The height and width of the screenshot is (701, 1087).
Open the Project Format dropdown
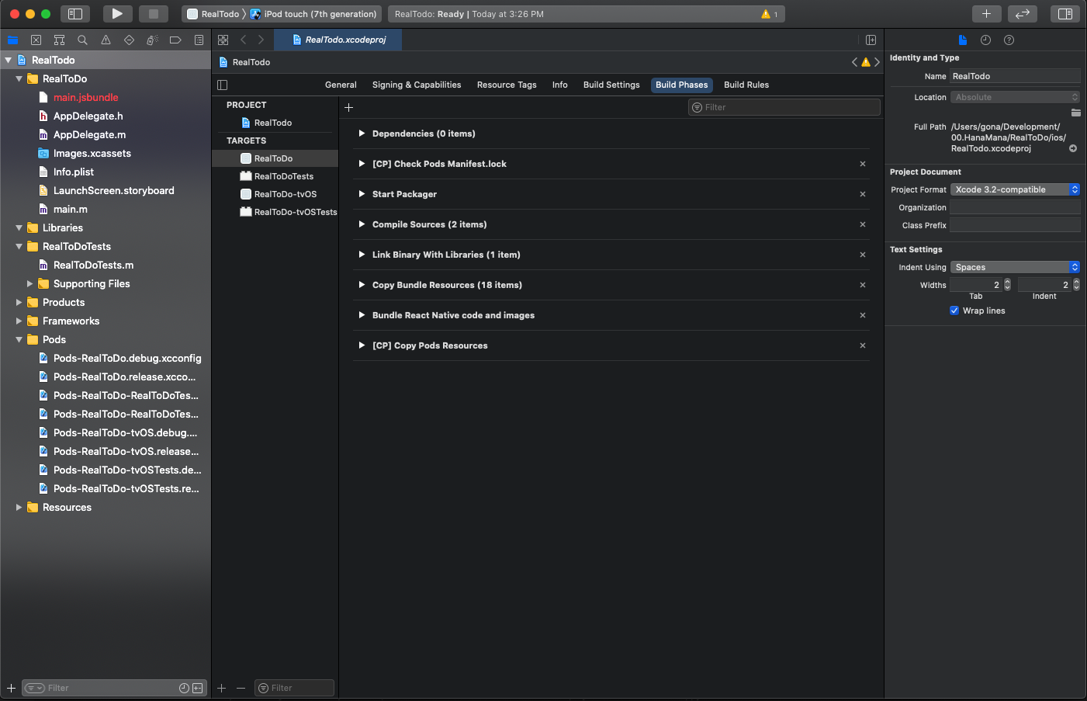pos(1015,189)
